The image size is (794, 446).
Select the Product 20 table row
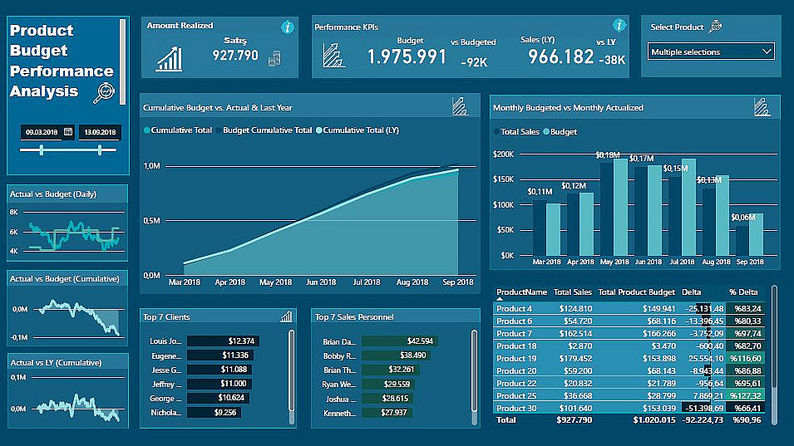(x=629, y=370)
